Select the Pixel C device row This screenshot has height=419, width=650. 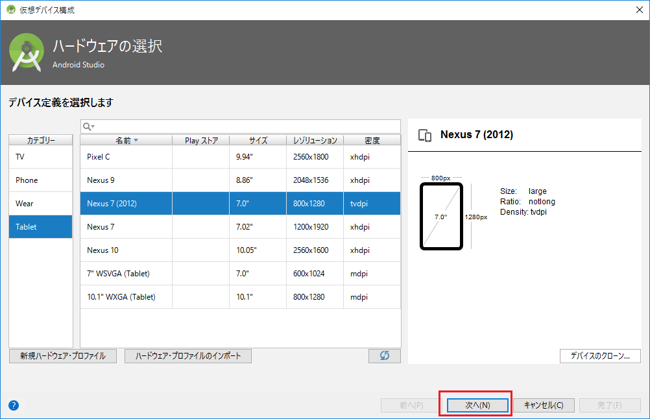[x=241, y=157]
